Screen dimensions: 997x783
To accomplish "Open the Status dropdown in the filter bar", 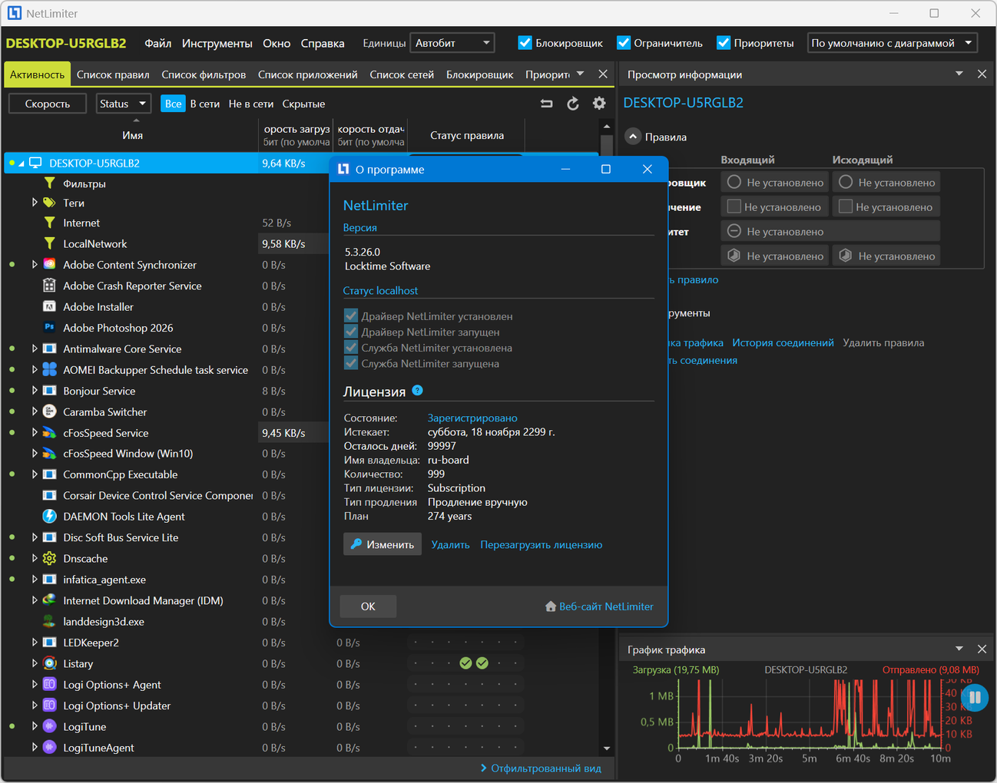I will click(x=123, y=104).
